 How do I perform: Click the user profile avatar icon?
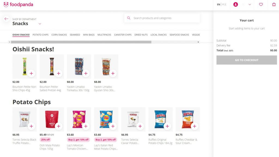[x=236, y=4]
